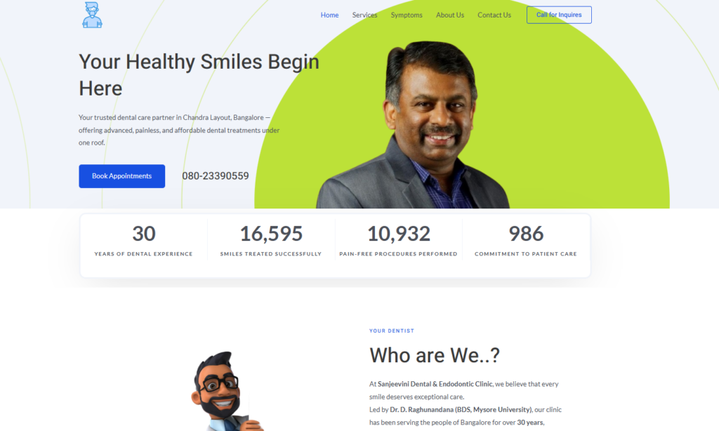
Task: Click the dentist logo icon
Action: (x=92, y=15)
